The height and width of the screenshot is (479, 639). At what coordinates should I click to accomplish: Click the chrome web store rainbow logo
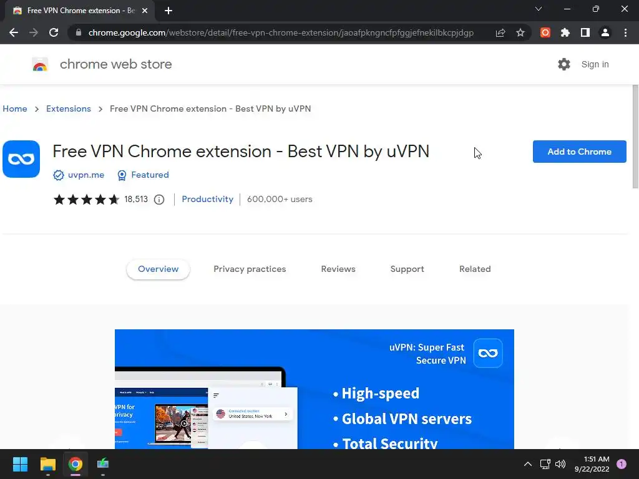tap(40, 64)
